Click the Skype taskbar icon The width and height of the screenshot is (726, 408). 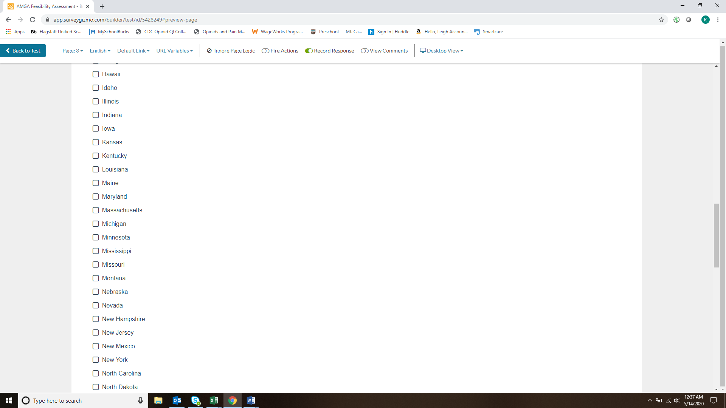pos(195,400)
